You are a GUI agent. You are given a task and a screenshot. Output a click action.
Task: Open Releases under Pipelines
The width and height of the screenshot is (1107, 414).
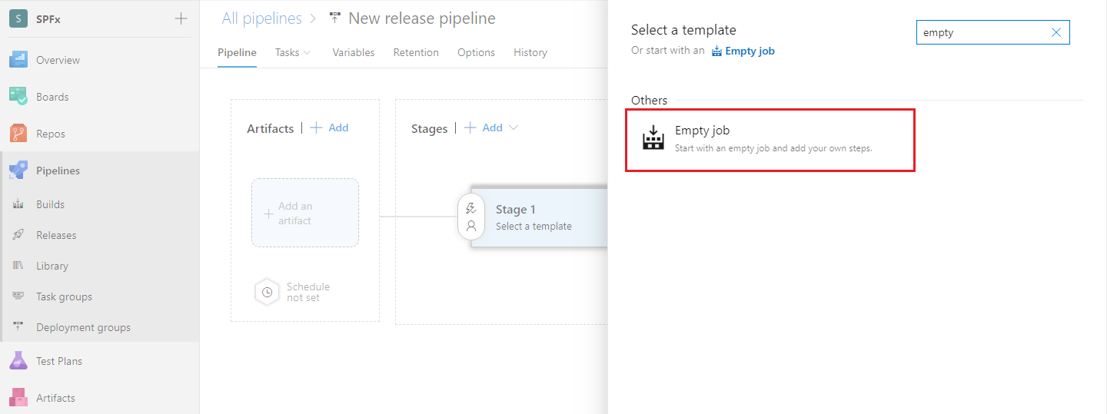[x=56, y=235]
